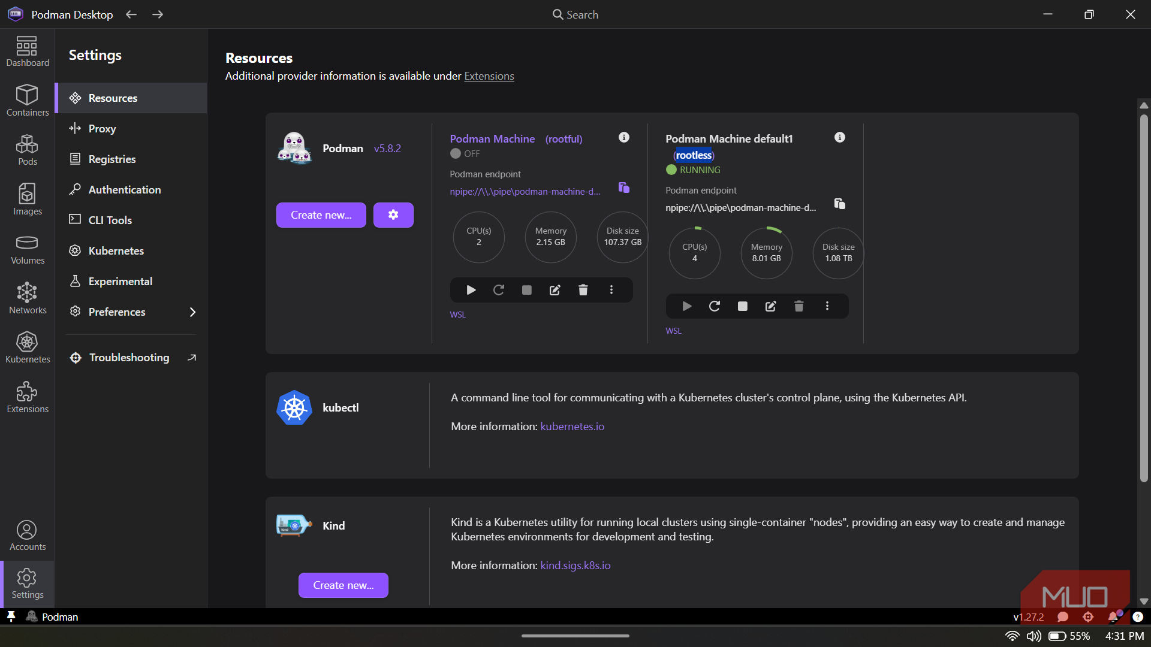Select Authentication in the Settings menu
The width and height of the screenshot is (1151, 647).
tap(131, 189)
